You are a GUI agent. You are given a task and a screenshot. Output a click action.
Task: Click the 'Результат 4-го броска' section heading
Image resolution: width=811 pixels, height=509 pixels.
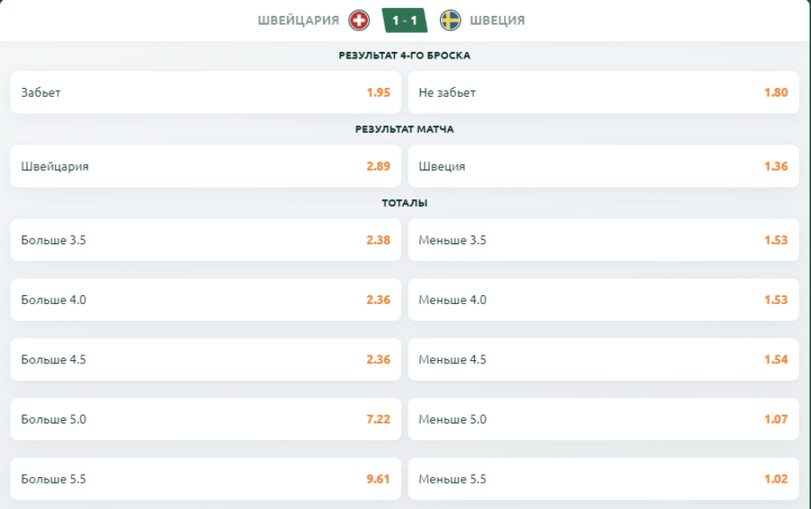(405, 56)
